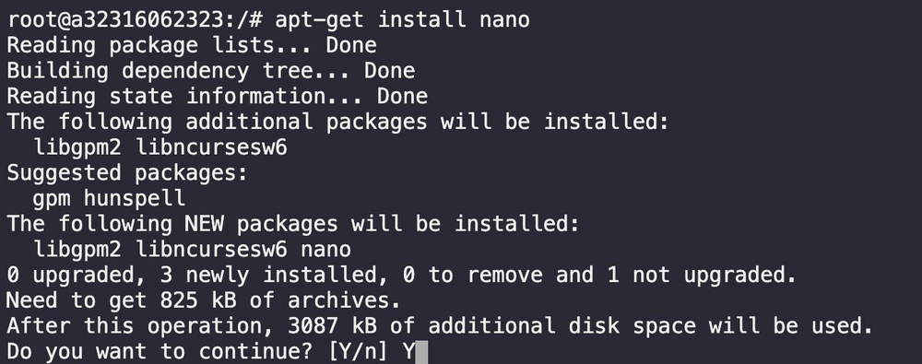The image size is (922, 364).
Task: Click the suggested package 'gpm'
Action: coord(52,199)
